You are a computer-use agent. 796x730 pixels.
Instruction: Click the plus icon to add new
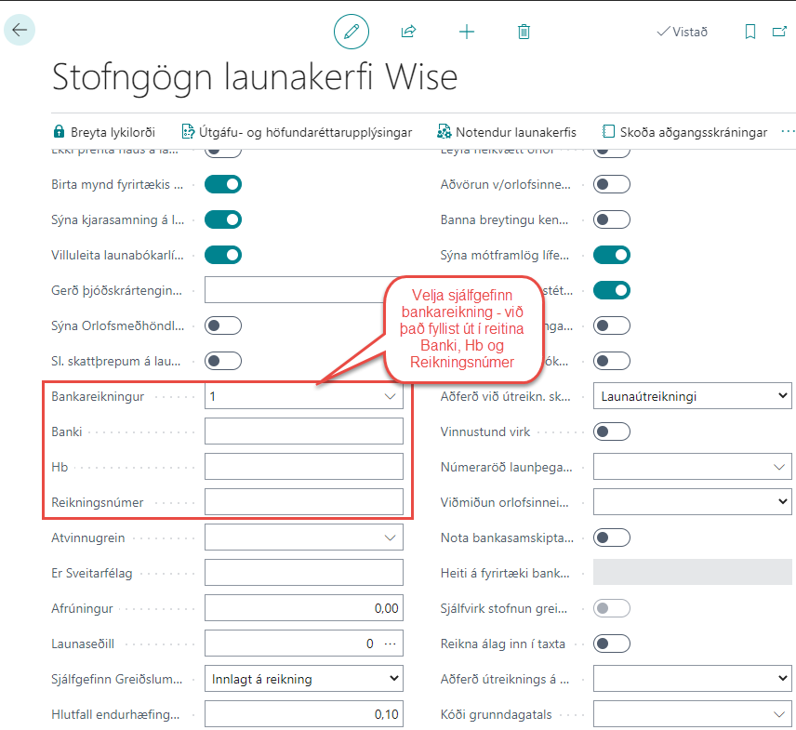[x=467, y=32]
